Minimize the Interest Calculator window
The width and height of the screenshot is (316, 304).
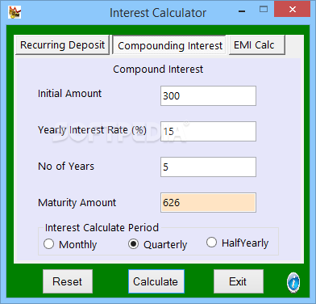tap(242, 11)
